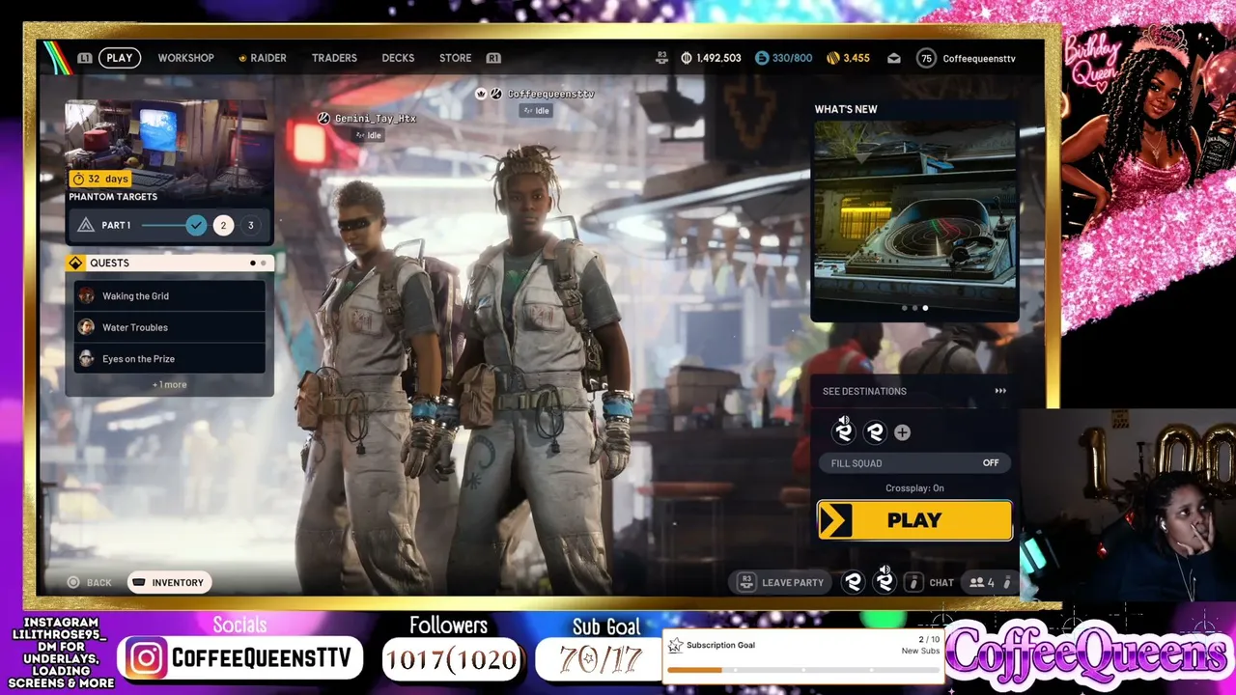Click the Subscription Goal progress bar
Image resolution: width=1236 pixels, height=695 pixels.
tap(802, 670)
